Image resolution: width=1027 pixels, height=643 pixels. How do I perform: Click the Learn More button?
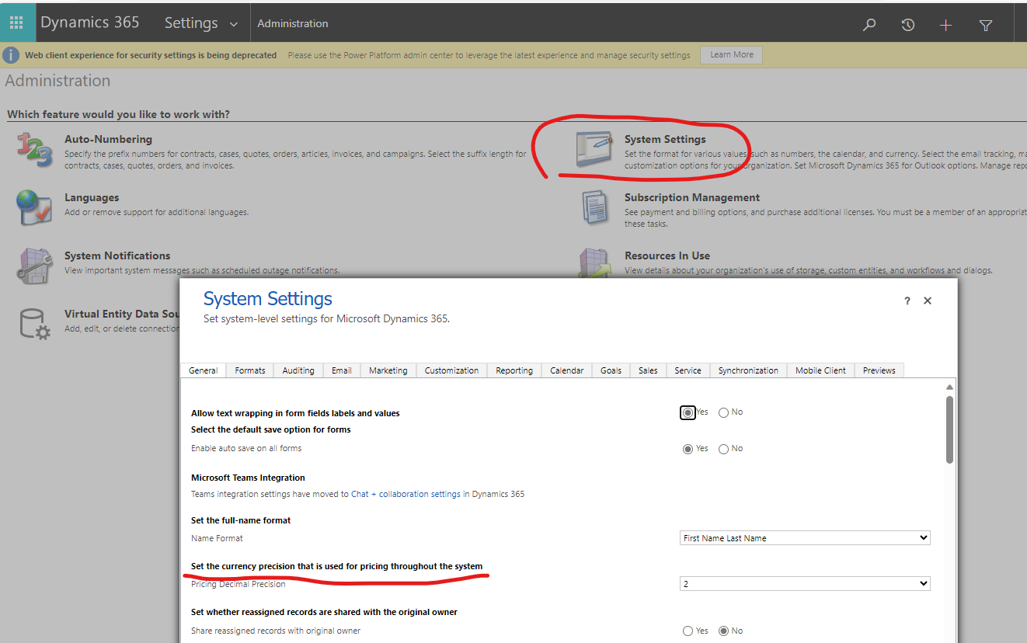point(732,55)
